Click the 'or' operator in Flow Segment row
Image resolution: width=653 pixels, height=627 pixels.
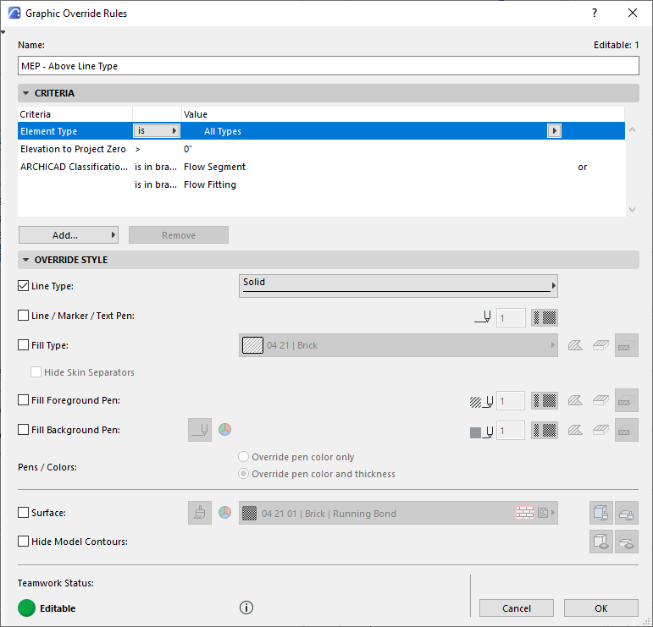point(582,167)
